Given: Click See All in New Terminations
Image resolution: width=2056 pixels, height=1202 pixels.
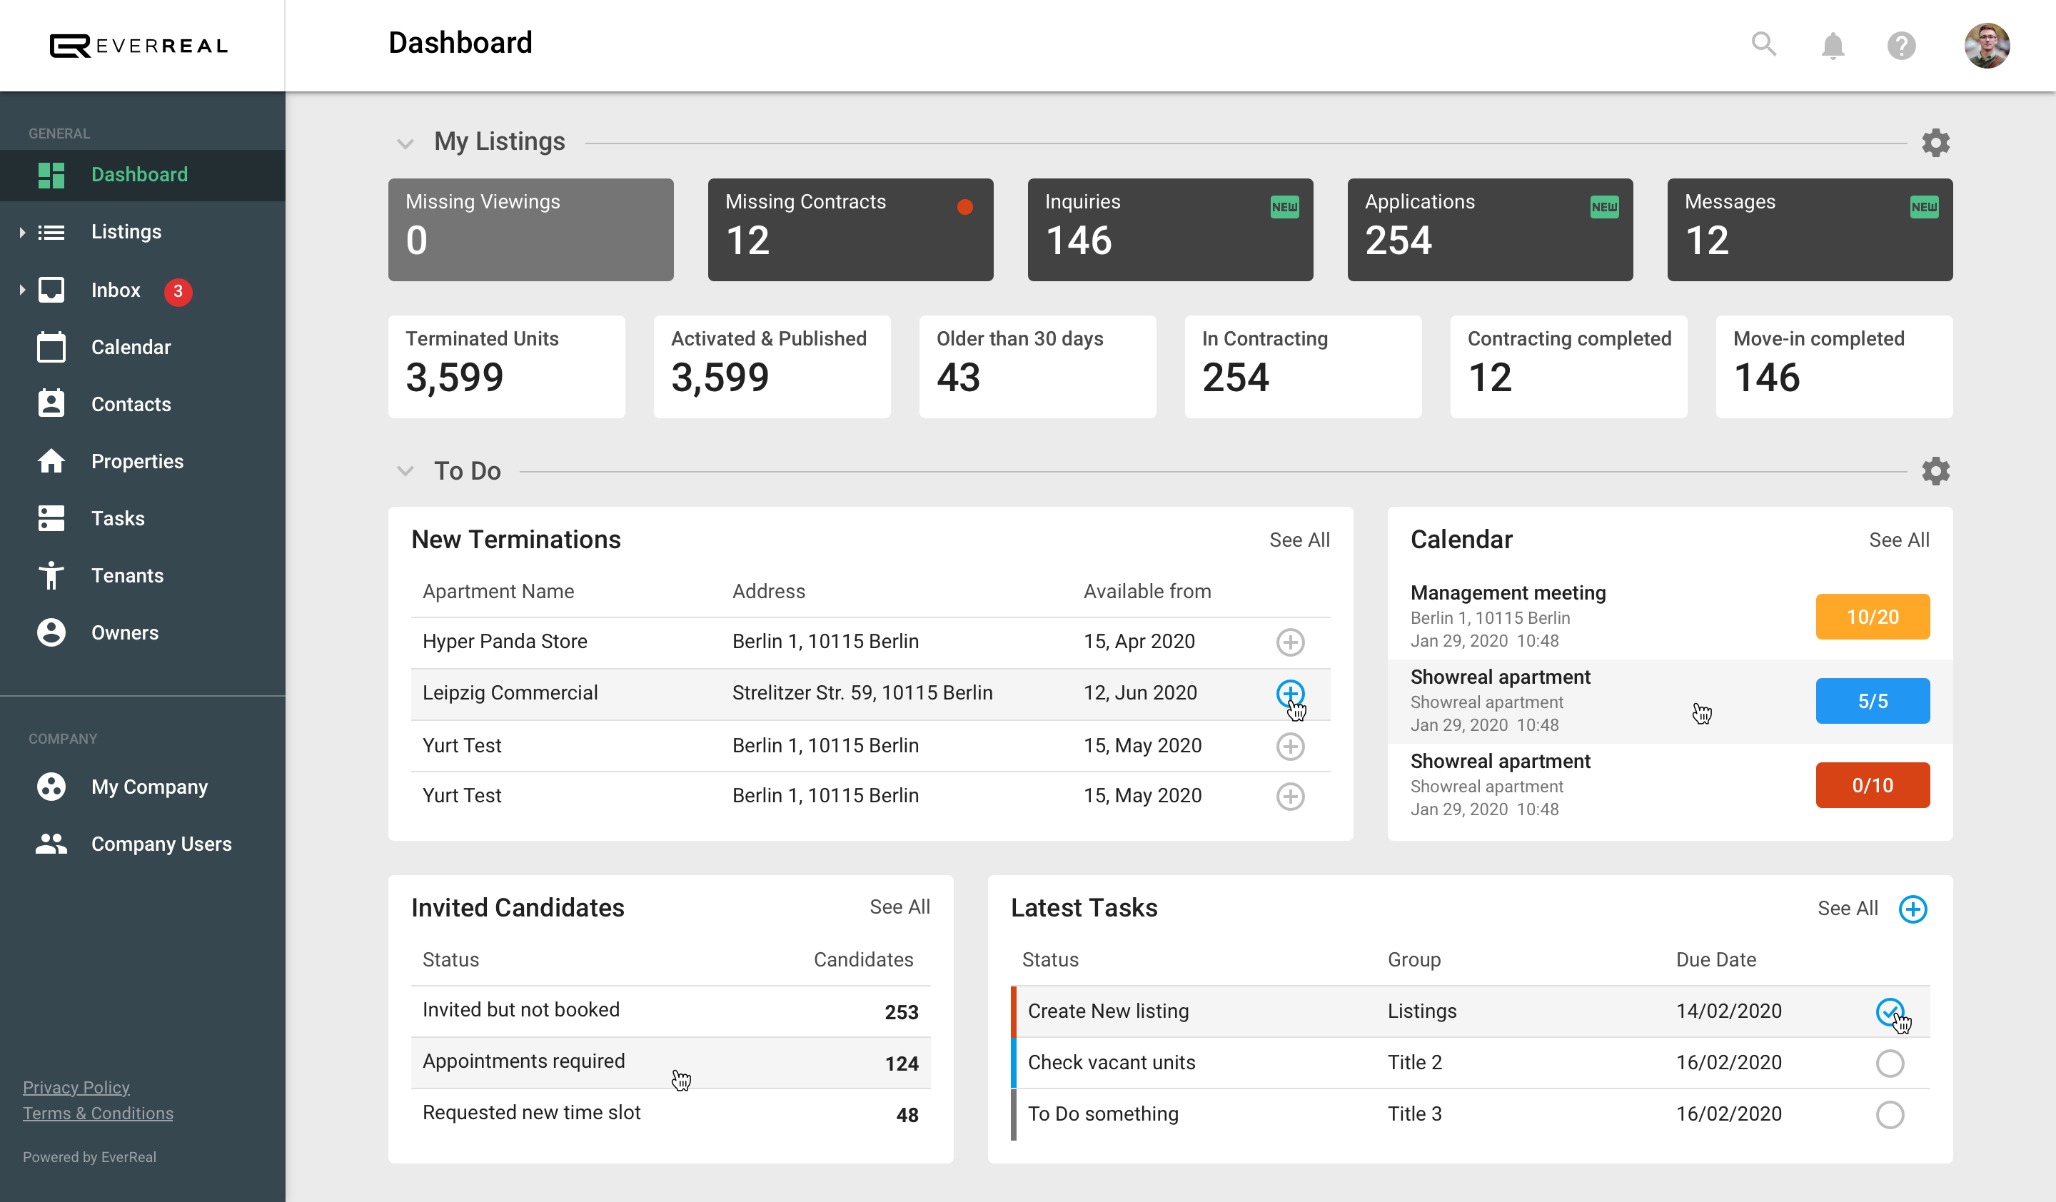Looking at the screenshot, I should [x=1299, y=540].
